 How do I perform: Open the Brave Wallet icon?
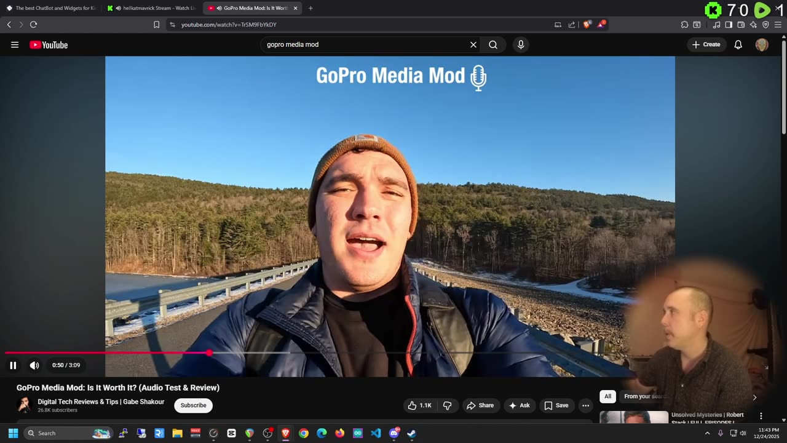click(x=741, y=25)
